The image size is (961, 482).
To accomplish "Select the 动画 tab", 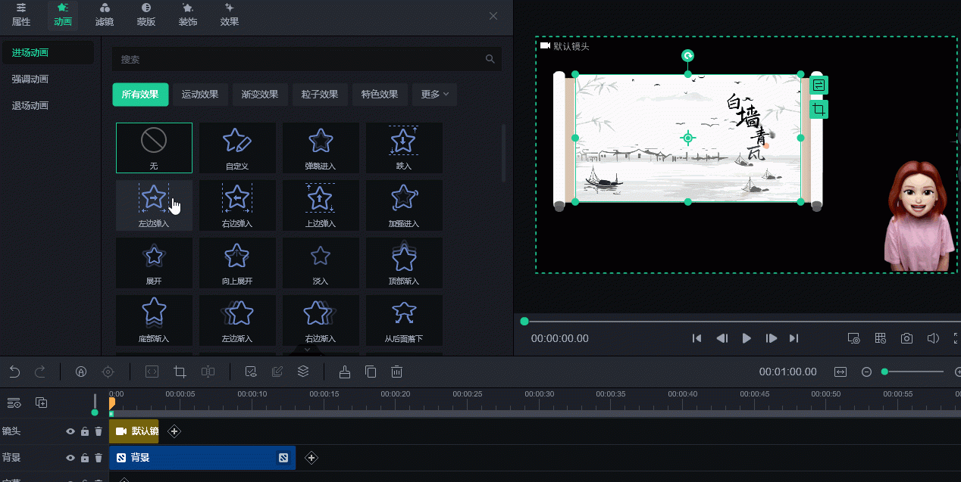I will coord(63,14).
